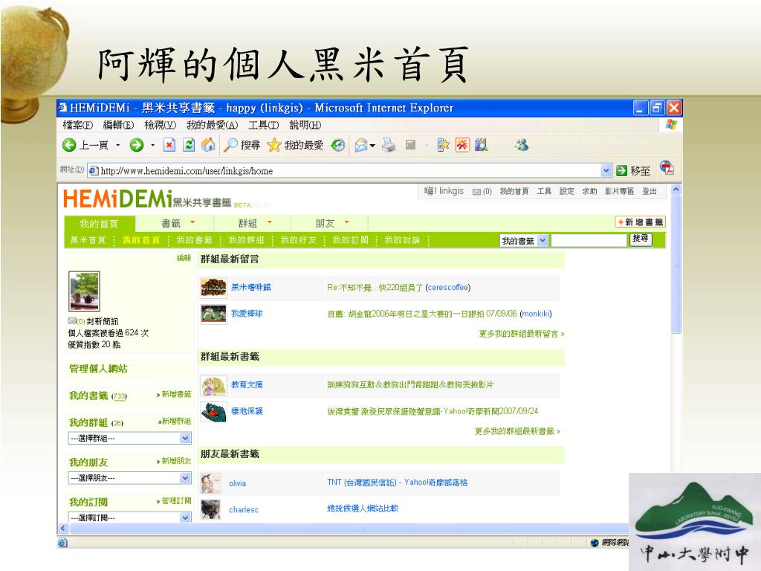Click the 移至 Go button
761x571 pixels.
(x=633, y=171)
